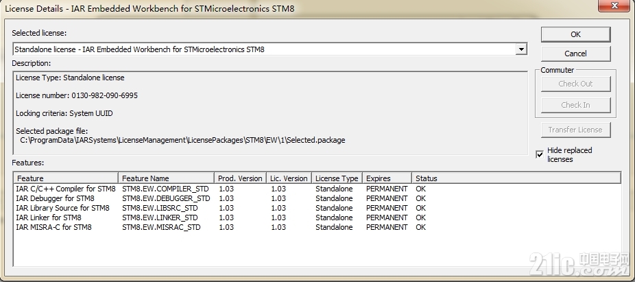Click the Check In button
The image size is (635, 282).
point(575,105)
